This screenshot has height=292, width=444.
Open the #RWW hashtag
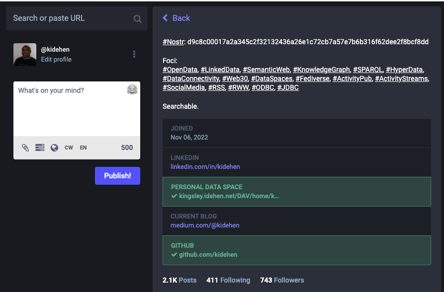[238, 88]
